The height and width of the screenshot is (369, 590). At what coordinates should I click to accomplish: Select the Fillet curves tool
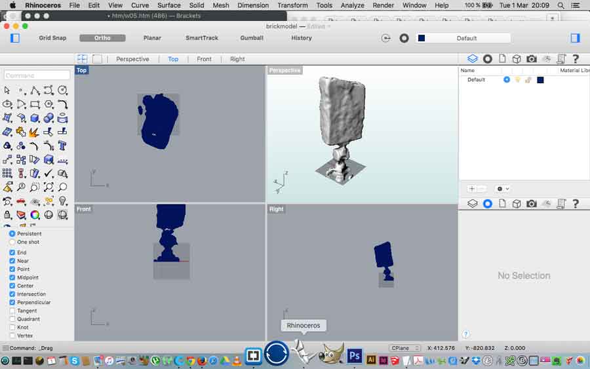pos(62,104)
